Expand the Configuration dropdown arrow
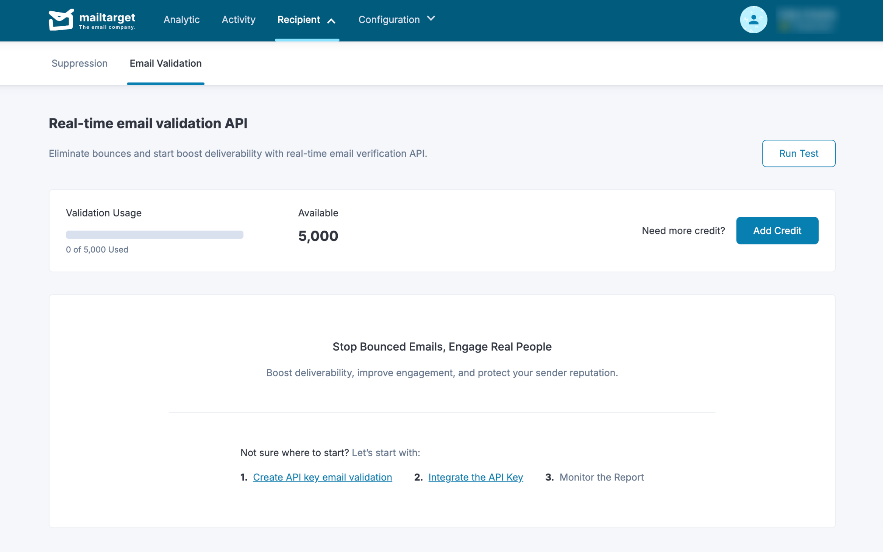 (431, 19)
